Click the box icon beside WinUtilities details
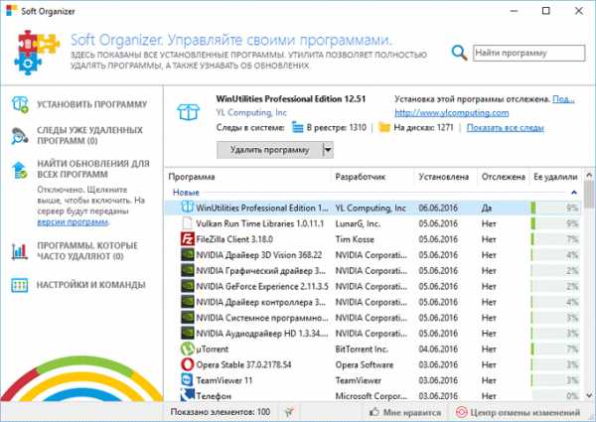596x422 pixels. (188, 112)
